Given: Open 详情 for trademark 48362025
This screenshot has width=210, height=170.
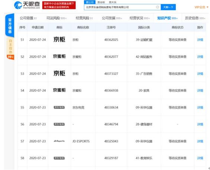Looking at the screenshot, I should pos(200,40).
